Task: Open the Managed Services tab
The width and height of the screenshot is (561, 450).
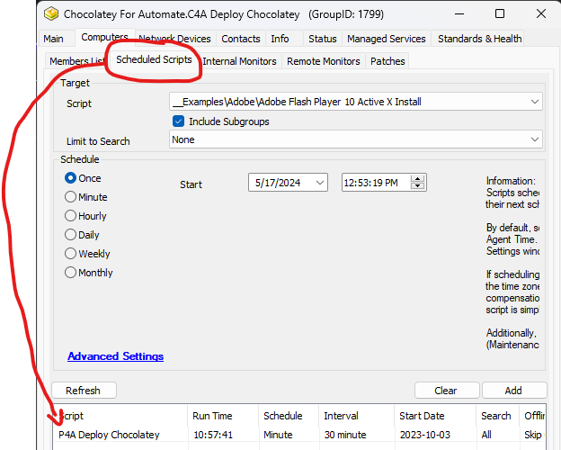Action: click(x=387, y=39)
